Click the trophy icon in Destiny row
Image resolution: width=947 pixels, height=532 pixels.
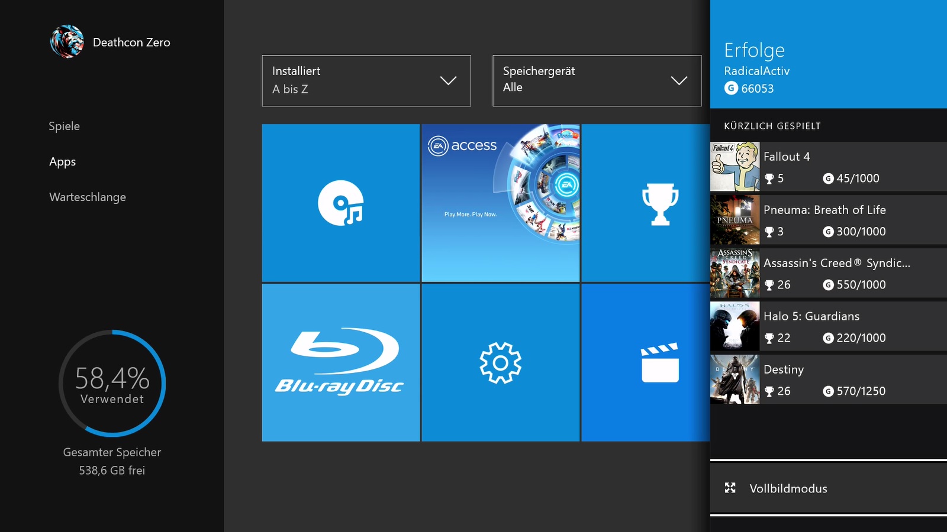click(769, 391)
